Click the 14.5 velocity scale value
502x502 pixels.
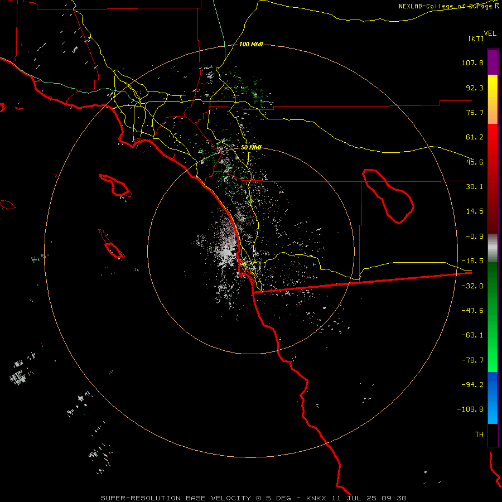[475, 211]
